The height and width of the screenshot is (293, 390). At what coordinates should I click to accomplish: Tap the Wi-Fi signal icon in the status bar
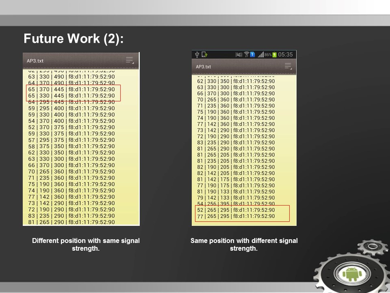tap(247, 54)
